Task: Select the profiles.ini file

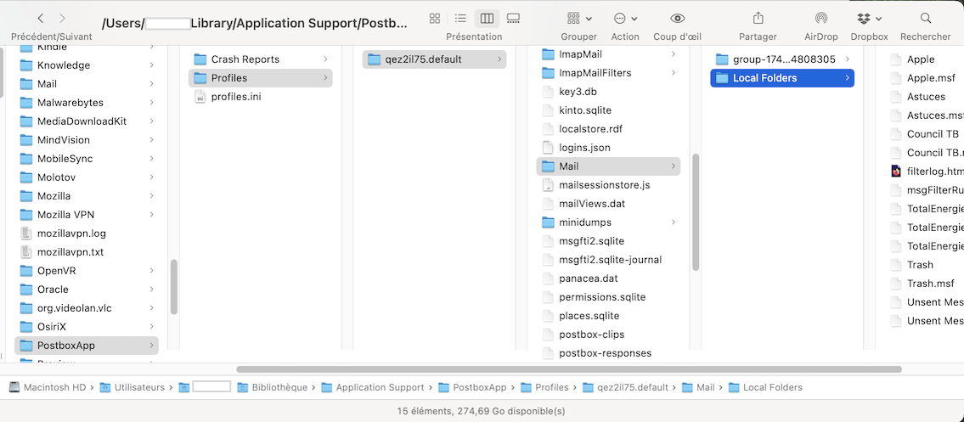Action: (260, 97)
